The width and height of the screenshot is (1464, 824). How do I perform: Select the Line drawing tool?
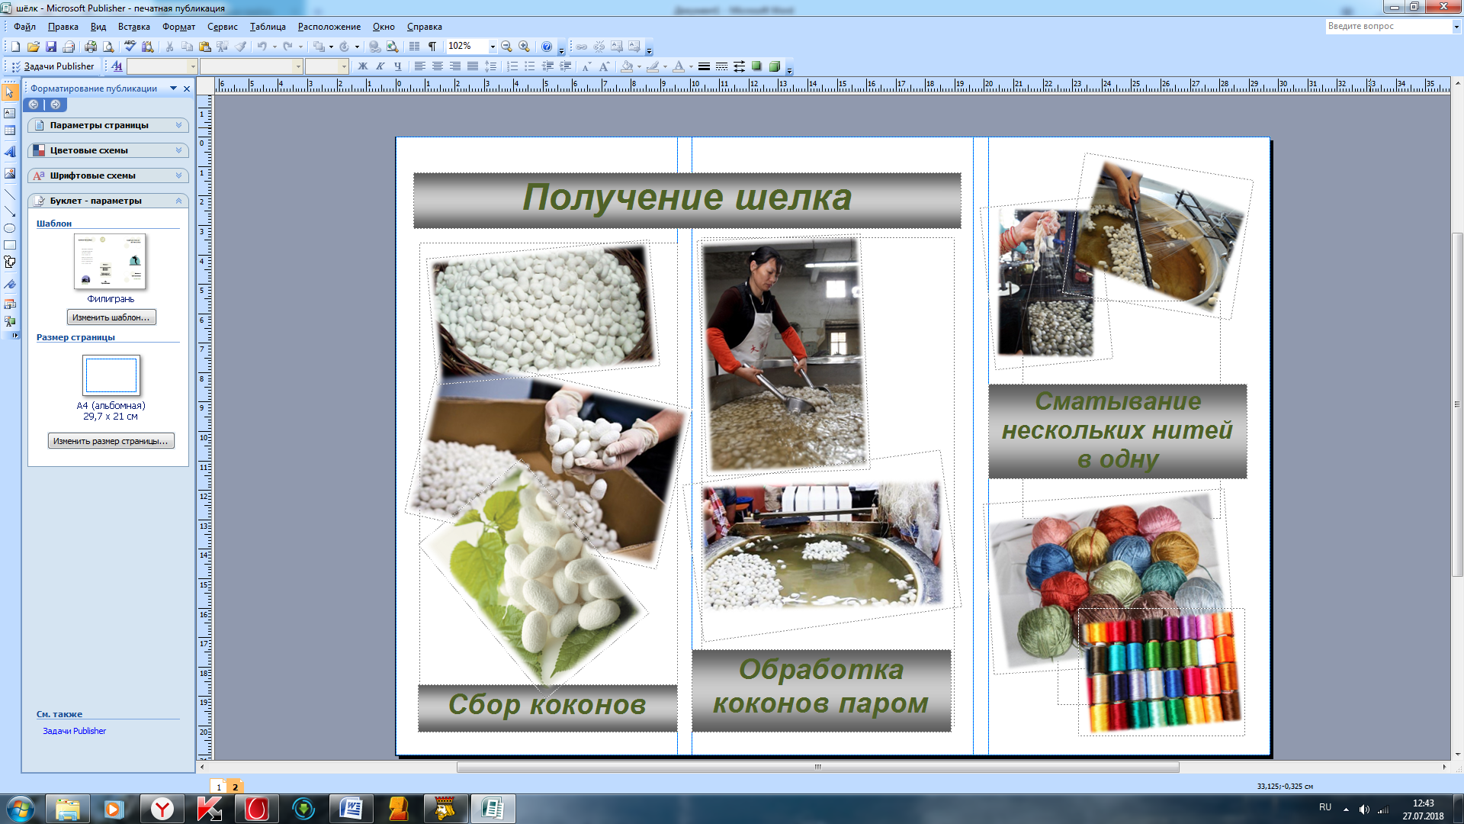pyautogui.click(x=10, y=194)
